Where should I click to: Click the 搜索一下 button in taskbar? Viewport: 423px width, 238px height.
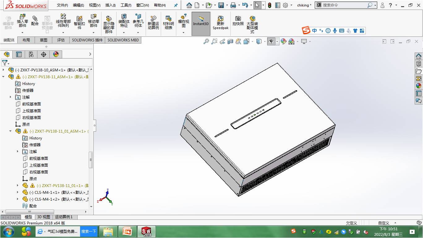pyautogui.click(x=89, y=232)
